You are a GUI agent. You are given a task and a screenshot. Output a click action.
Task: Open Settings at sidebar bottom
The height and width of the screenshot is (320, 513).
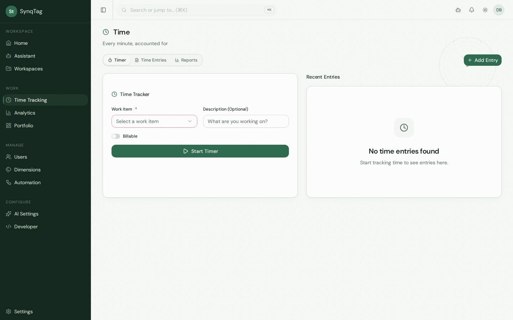point(45,311)
